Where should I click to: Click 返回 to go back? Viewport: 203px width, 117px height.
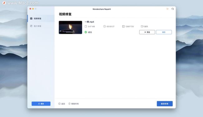click(62, 104)
